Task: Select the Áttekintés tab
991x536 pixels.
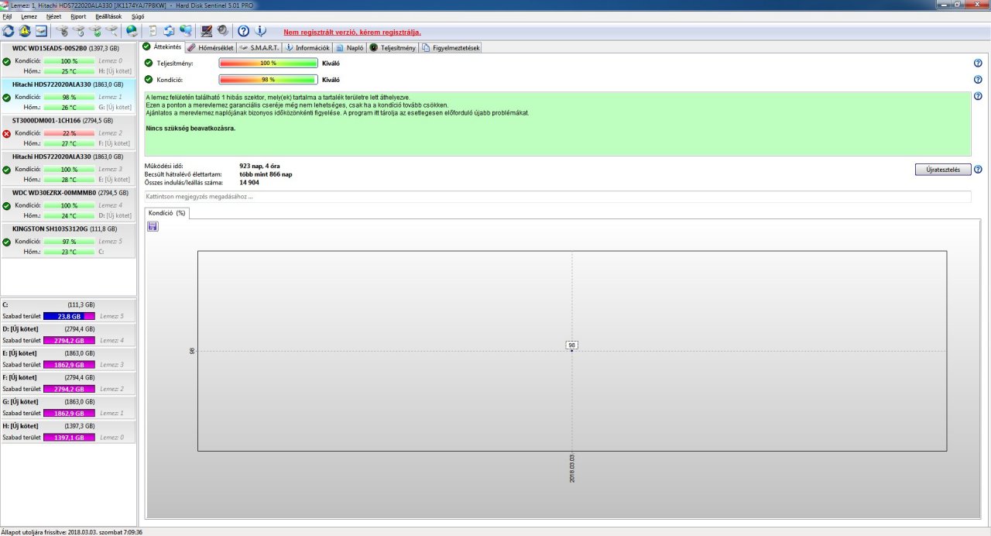Action: pos(162,47)
